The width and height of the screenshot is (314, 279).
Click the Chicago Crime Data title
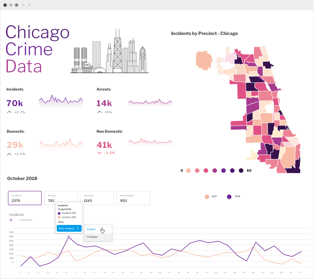click(x=37, y=49)
